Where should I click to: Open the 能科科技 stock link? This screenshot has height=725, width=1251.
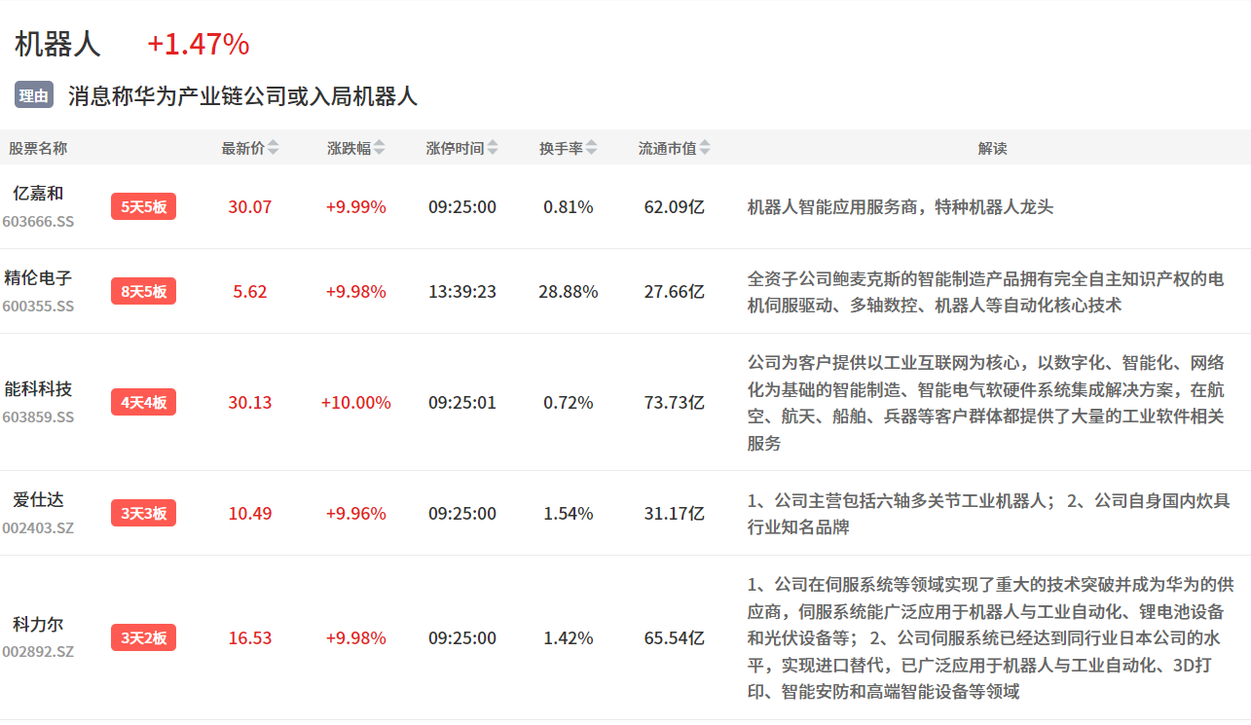(38, 388)
